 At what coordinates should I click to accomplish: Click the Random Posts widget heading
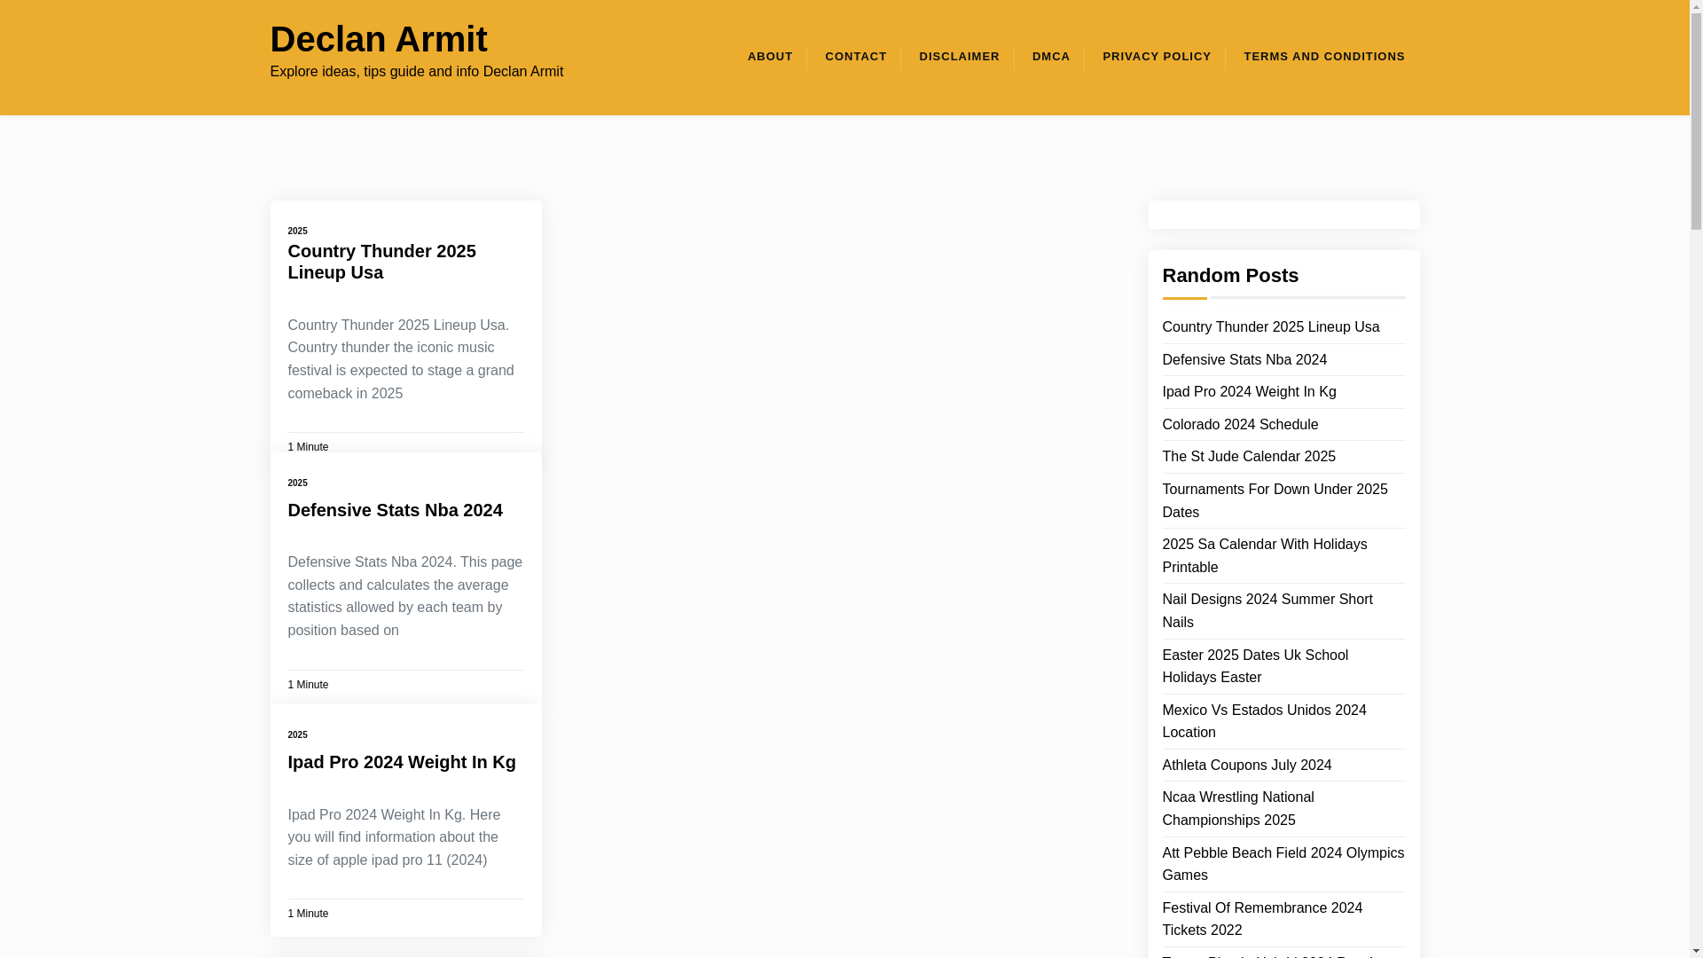pyautogui.click(x=1229, y=275)
